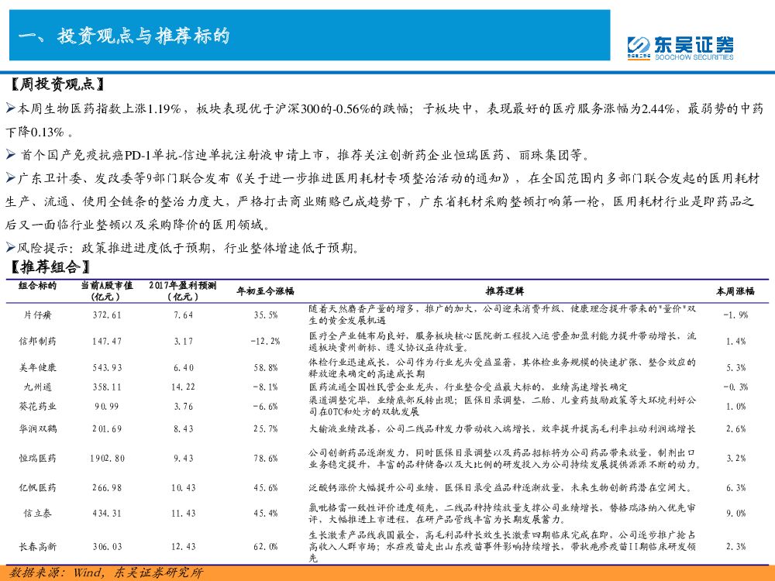Click year-to-date gain 58.8%
775x581 pixels.
tap(266, 367)
